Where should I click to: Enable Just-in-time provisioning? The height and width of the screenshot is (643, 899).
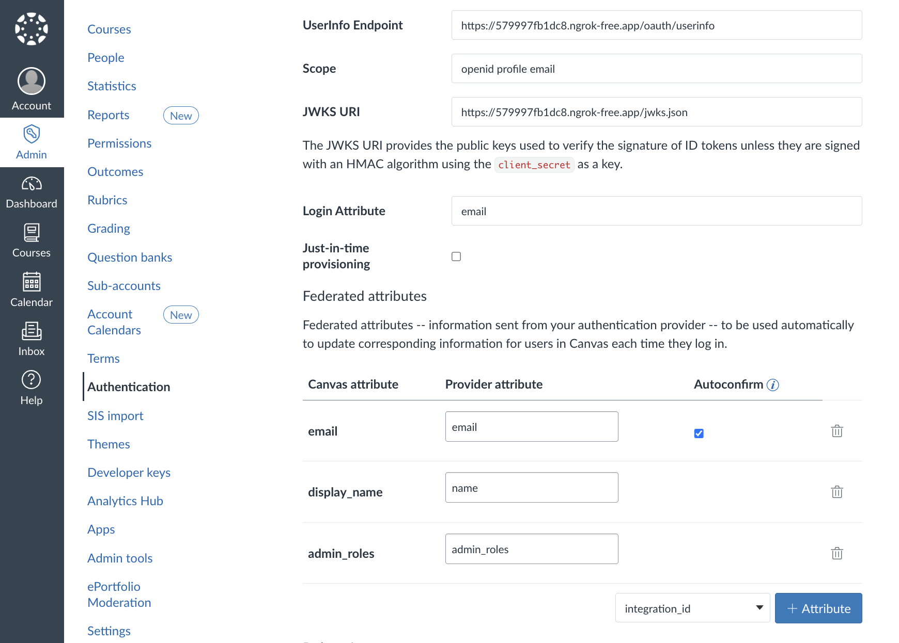[x=456, y=256]
